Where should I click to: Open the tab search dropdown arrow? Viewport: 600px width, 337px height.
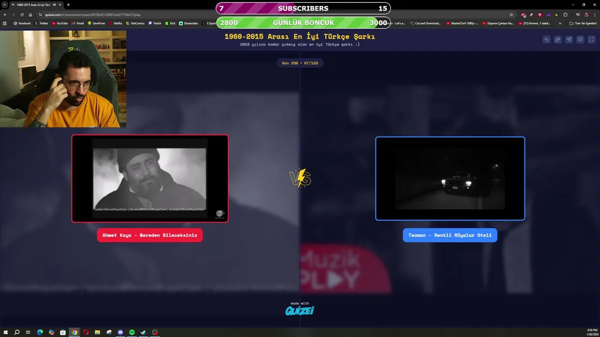coord(5,5)
